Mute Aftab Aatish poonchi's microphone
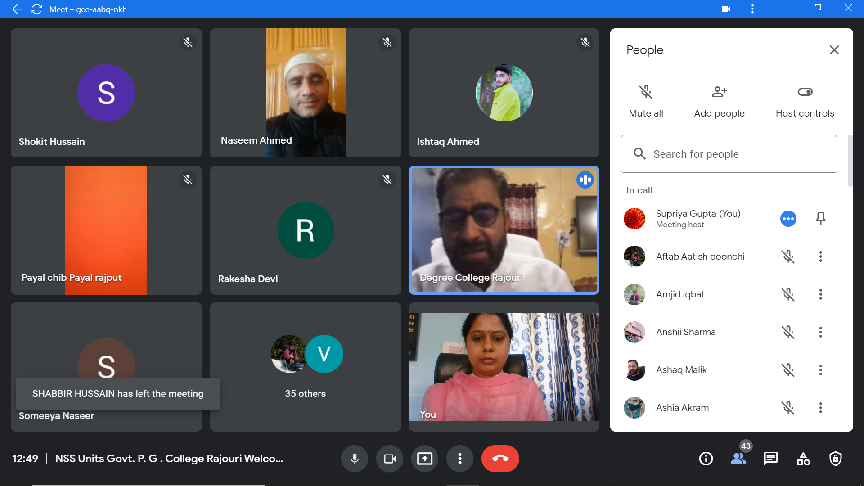The height and width of the screenshot is (486, 864). coord(787,256)
